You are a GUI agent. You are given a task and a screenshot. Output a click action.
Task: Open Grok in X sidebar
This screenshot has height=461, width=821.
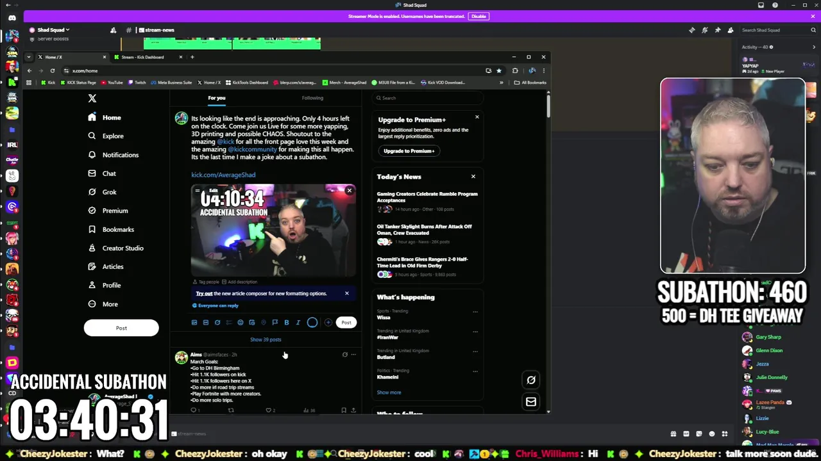click(102, 192)
